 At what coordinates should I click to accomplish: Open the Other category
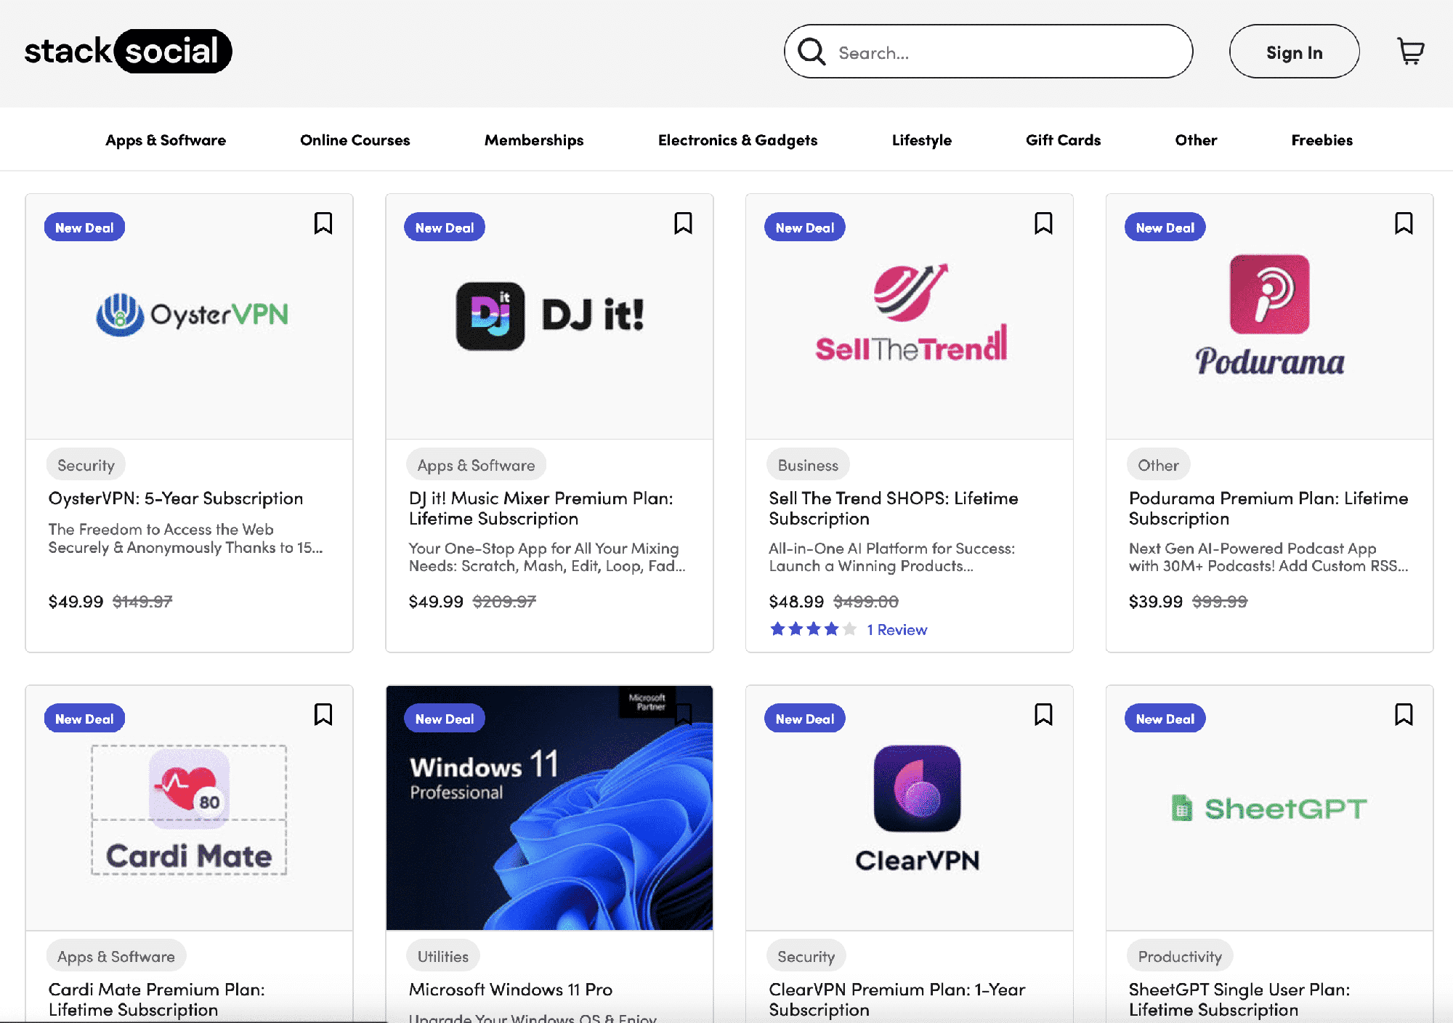1196,140
